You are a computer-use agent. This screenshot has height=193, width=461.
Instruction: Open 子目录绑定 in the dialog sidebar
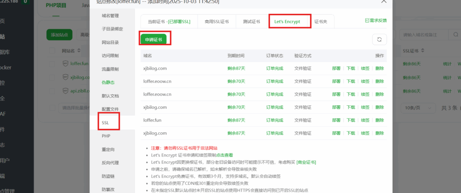point(112,29)
